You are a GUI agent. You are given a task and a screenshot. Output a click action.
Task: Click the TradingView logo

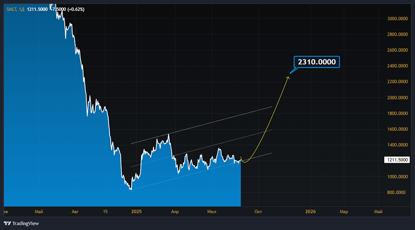coord(21,223)
